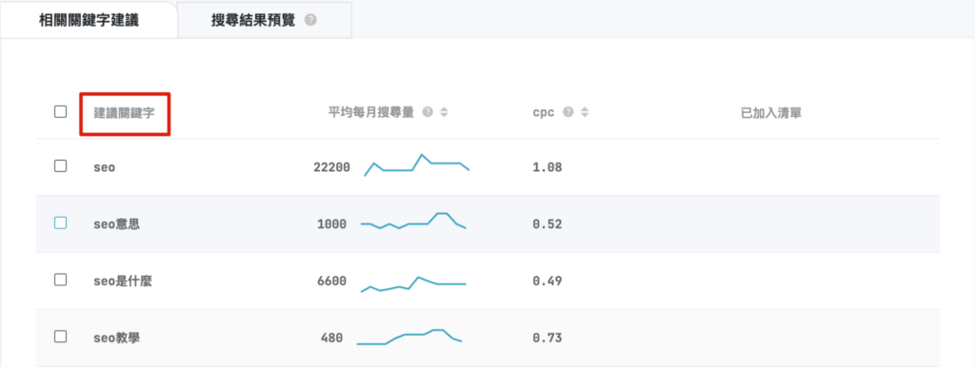Image resolution: width=975 pixels, height=367 pixels.
Task: Click the keyword seo是什麼
Action: tap(123, 281)
